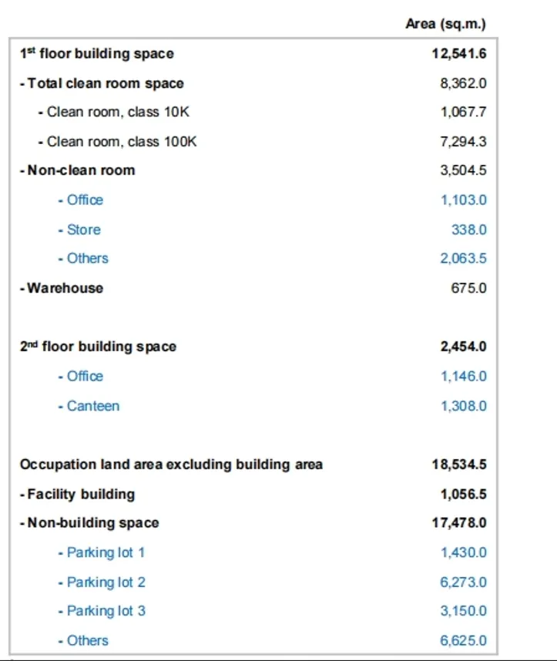557x661 pixels.
Task: Click the Area (sq.m.) column header
Action: click(445, 24)
